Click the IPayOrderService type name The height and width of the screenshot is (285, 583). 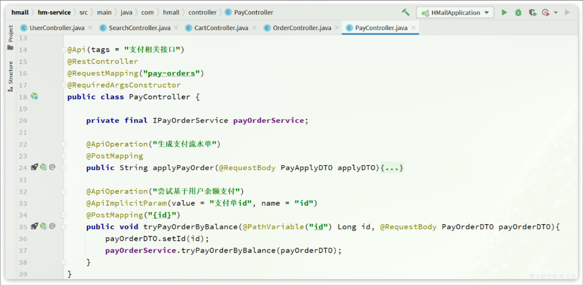pyautogui.click(x=190, y=120)
